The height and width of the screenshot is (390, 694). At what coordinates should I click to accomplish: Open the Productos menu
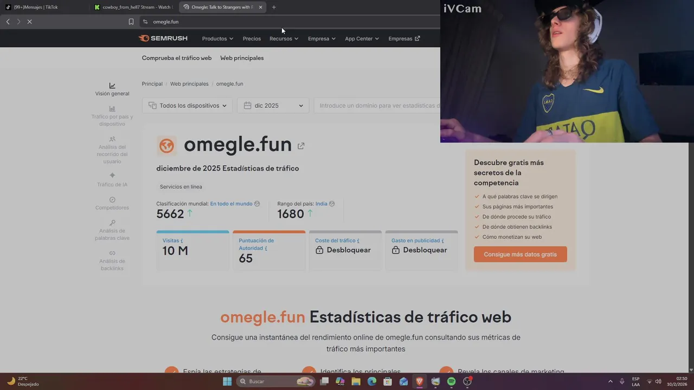pyautogui.click(x=217, y=38)
